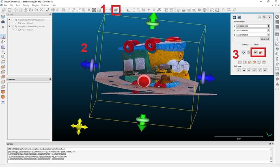Screen dimensions: 280x167
Task: Open the File menu
Action: point(6,5)
